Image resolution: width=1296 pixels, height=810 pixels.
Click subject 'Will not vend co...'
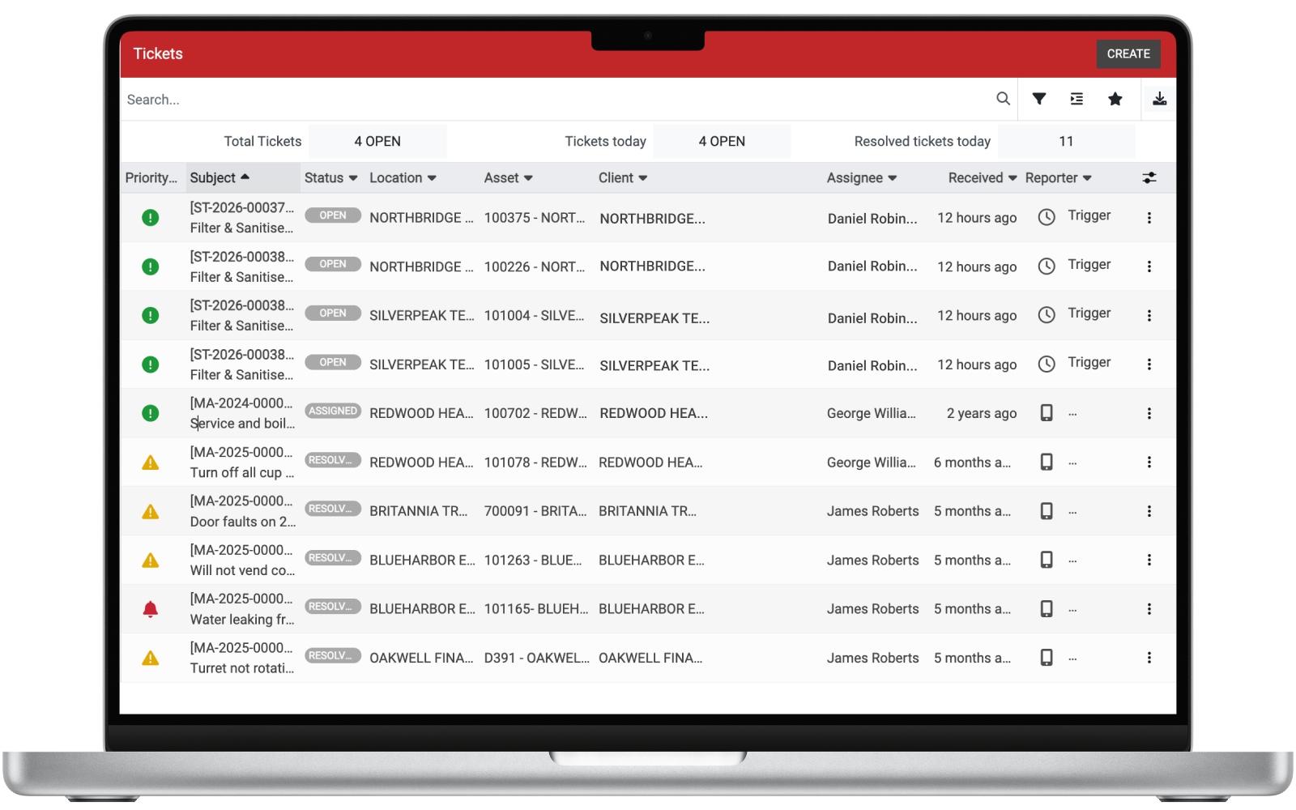pyautogui.click(x=242, y=570)
